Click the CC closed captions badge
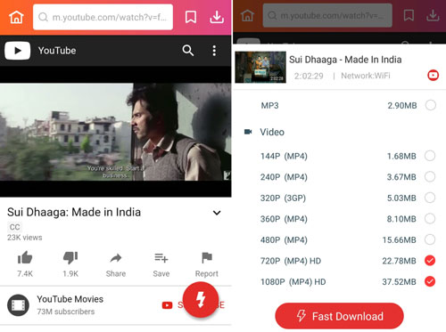Image resolution: width=446 pixels, height=332 pixels. (14, 227)
